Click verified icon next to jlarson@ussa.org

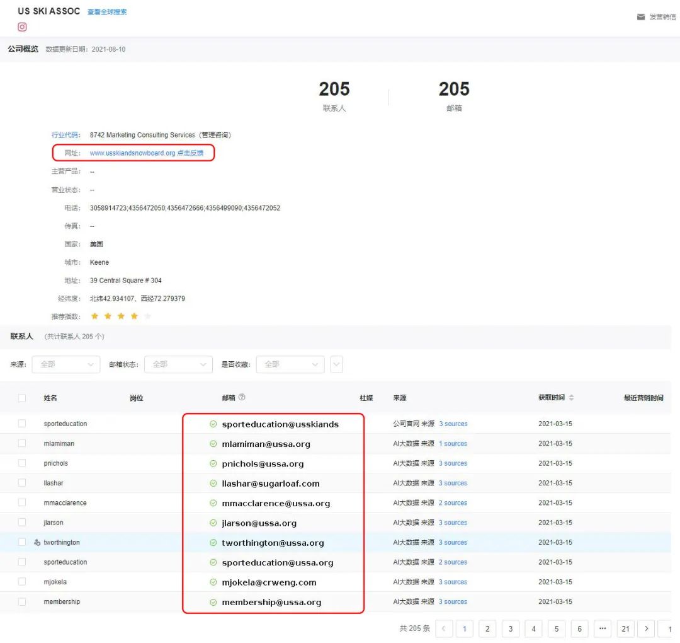pos(213,523)
